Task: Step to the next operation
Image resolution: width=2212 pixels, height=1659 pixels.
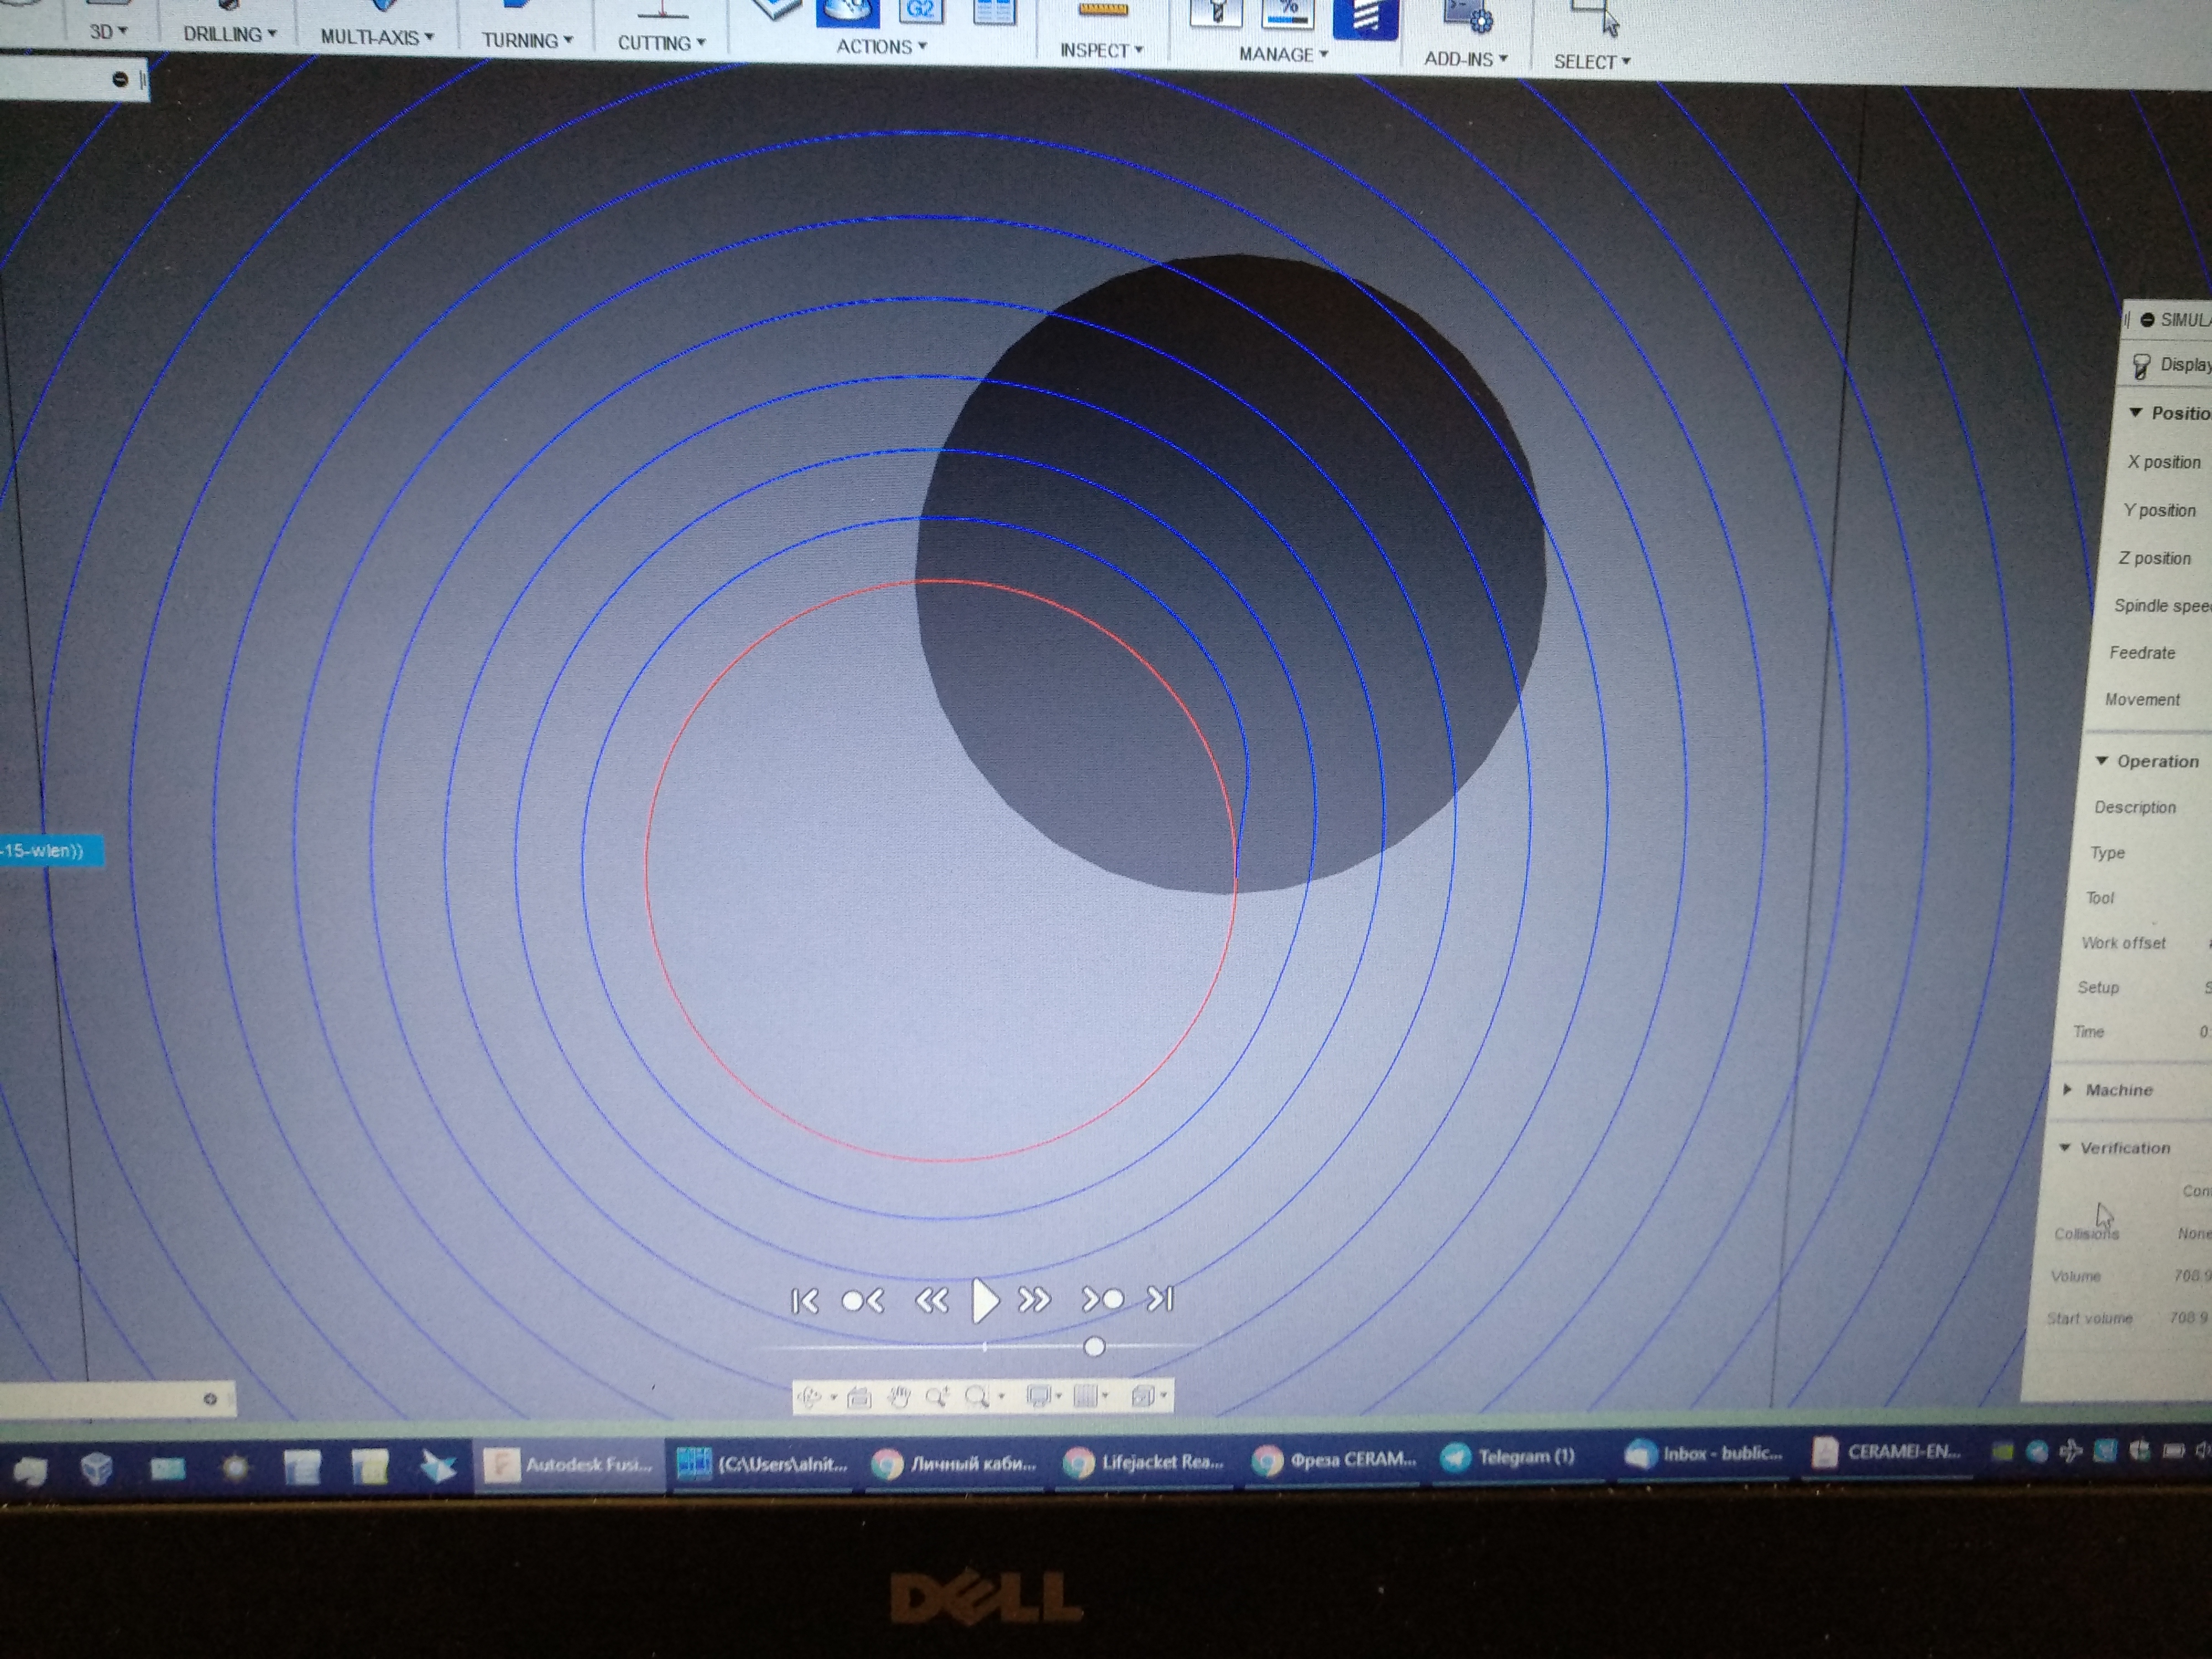Action: point(1102,1300)
